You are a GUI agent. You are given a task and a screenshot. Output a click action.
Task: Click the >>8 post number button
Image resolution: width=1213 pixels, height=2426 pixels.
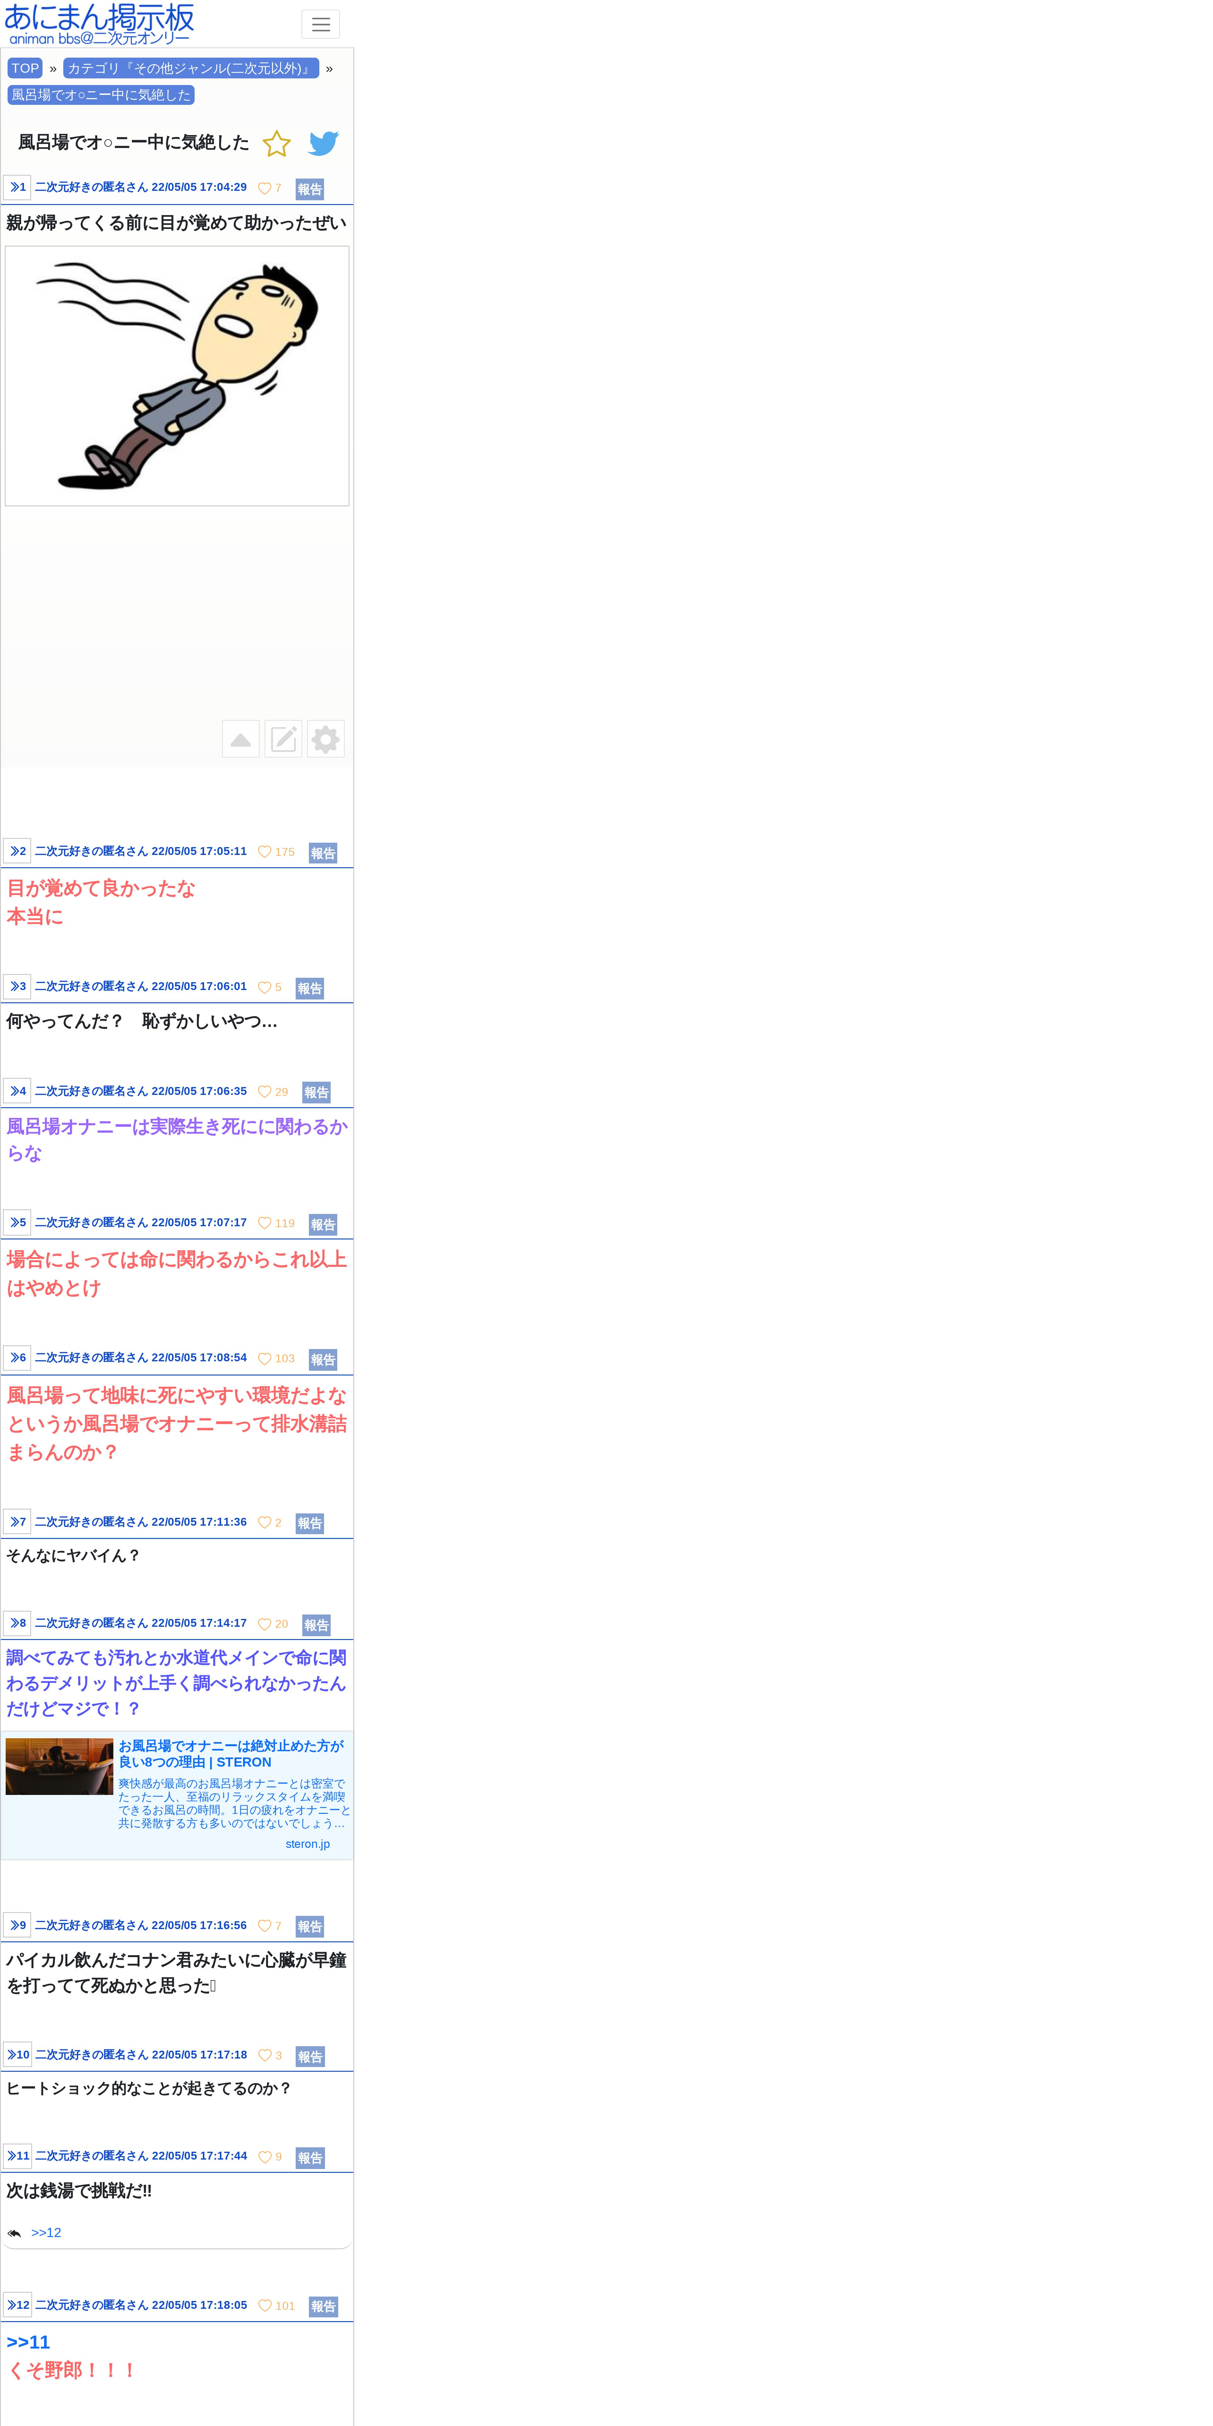17,1624
